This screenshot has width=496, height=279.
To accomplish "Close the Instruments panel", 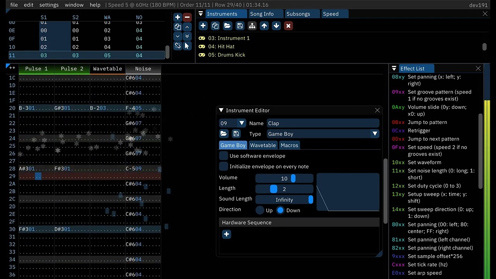I will 485,14.
